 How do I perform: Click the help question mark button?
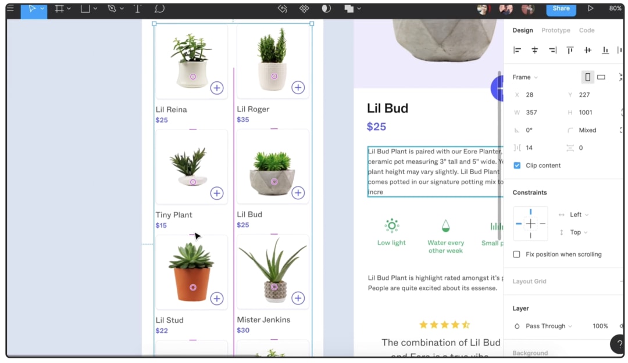click(x=619, y=343)
